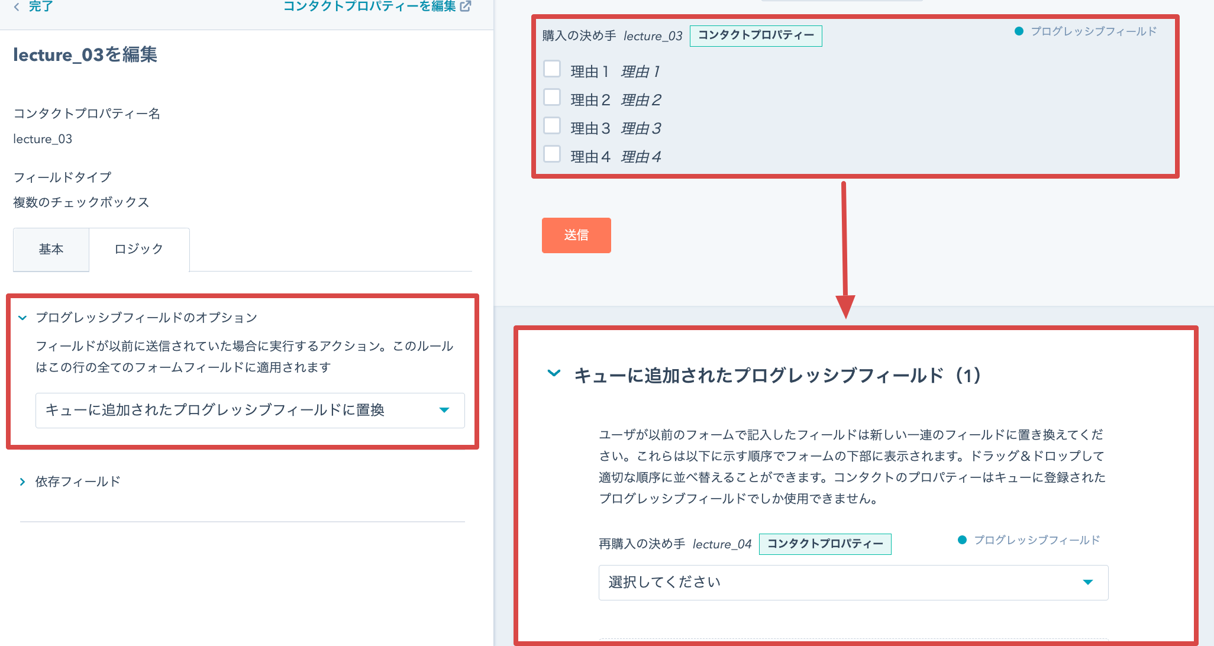Expand the 依存フィールド section
The height and width of the screenshot is (646, 1214).
point(22,482)
